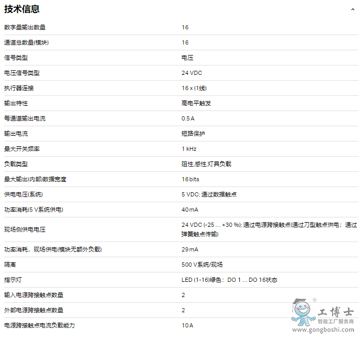The width and height of the screenshot is (362, 340).
Task: Select the 0.5 A per-channel current value
Action: [188, 118]
